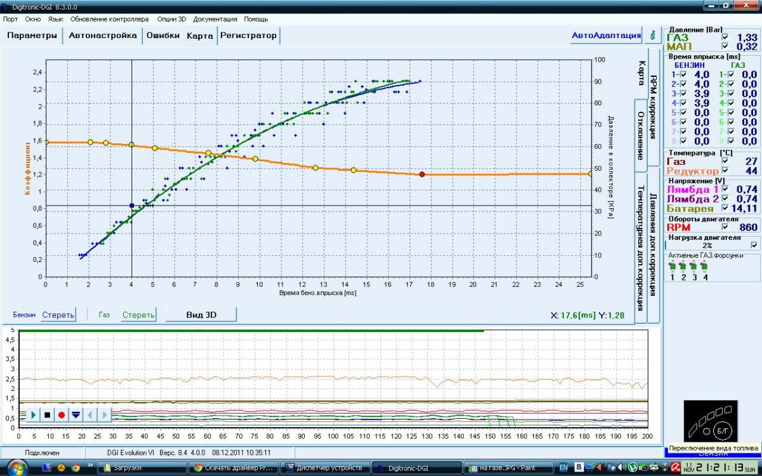Click Стереть next to Бензин
The height and width of the screenshot is (476, 762).
(x=58, y=314)
